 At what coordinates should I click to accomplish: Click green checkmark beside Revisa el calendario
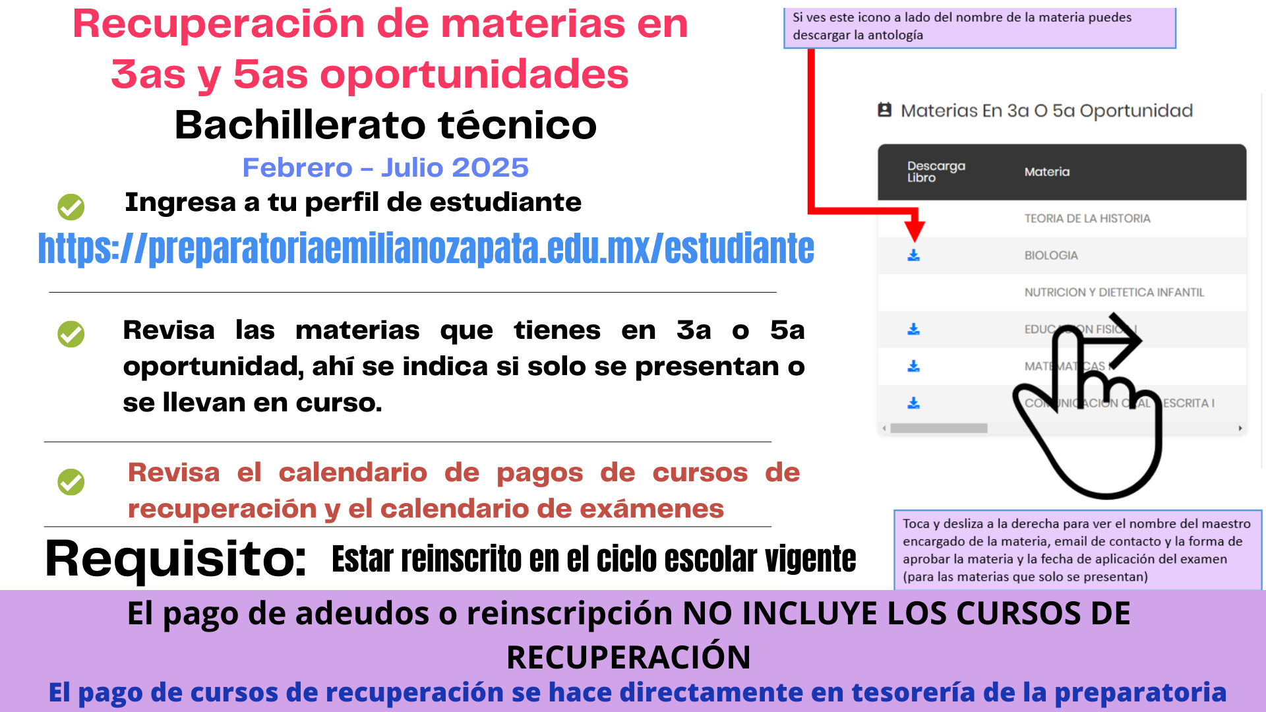click(x=71, y=482)
